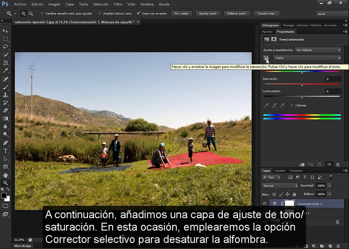Screen dimensions: 349x249
Task: Open the 'Todos' color range dropdown
Action: tap(307, 58)
